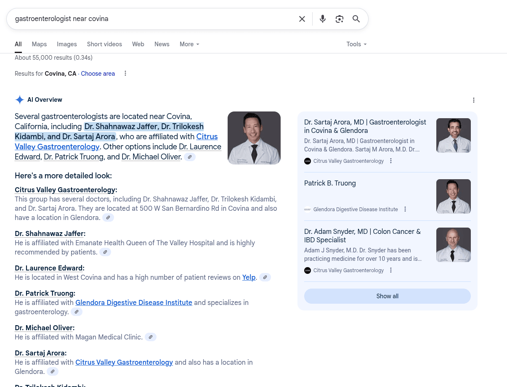Click Citrus Valley Gastroenterology section heading
Screen dimensions: 507x387
pyautogui.click(x=66, y=190)
